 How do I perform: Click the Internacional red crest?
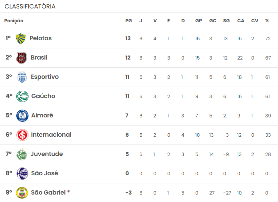(x=22, y=135)
